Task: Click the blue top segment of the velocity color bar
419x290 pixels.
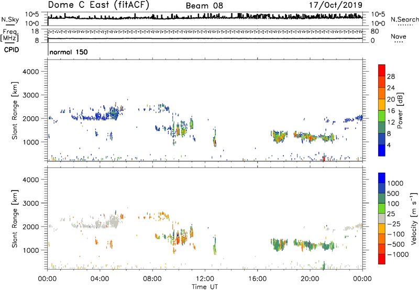Action: 382,178
